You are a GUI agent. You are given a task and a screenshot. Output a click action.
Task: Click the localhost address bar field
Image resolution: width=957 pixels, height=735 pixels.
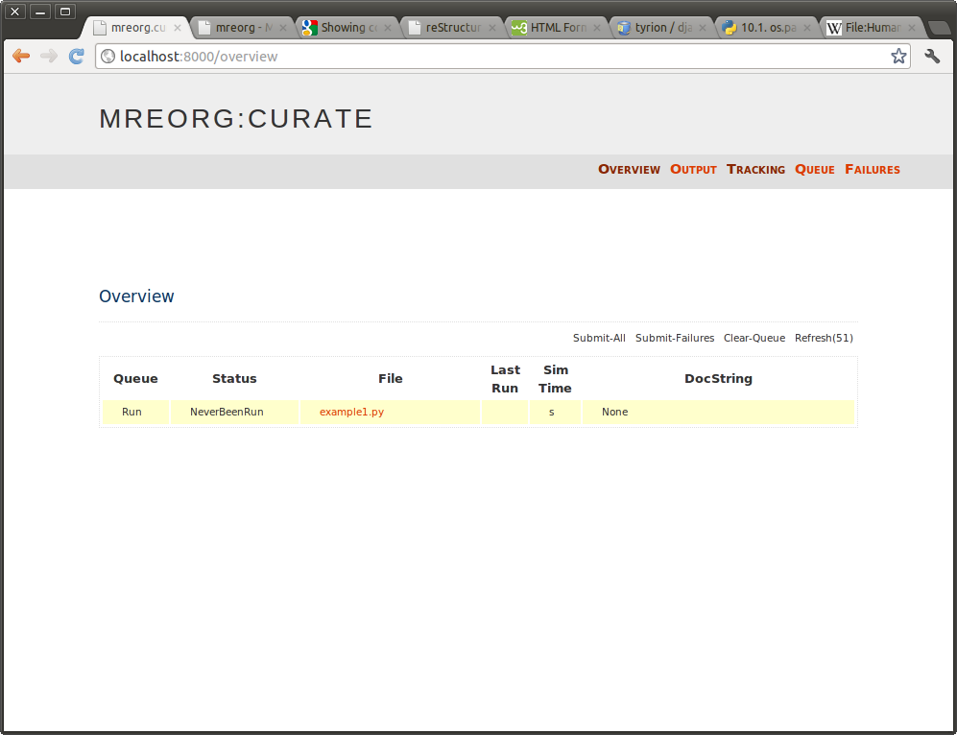pos(502,56)
